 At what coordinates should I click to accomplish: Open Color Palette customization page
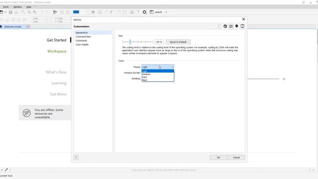click(82, 45)
